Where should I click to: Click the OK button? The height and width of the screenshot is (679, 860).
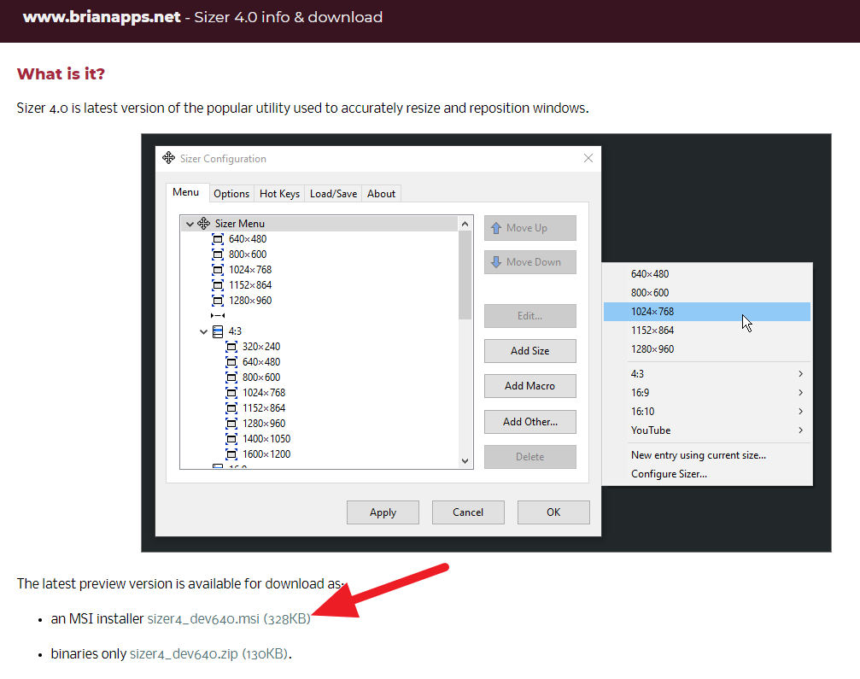[553, 512]
